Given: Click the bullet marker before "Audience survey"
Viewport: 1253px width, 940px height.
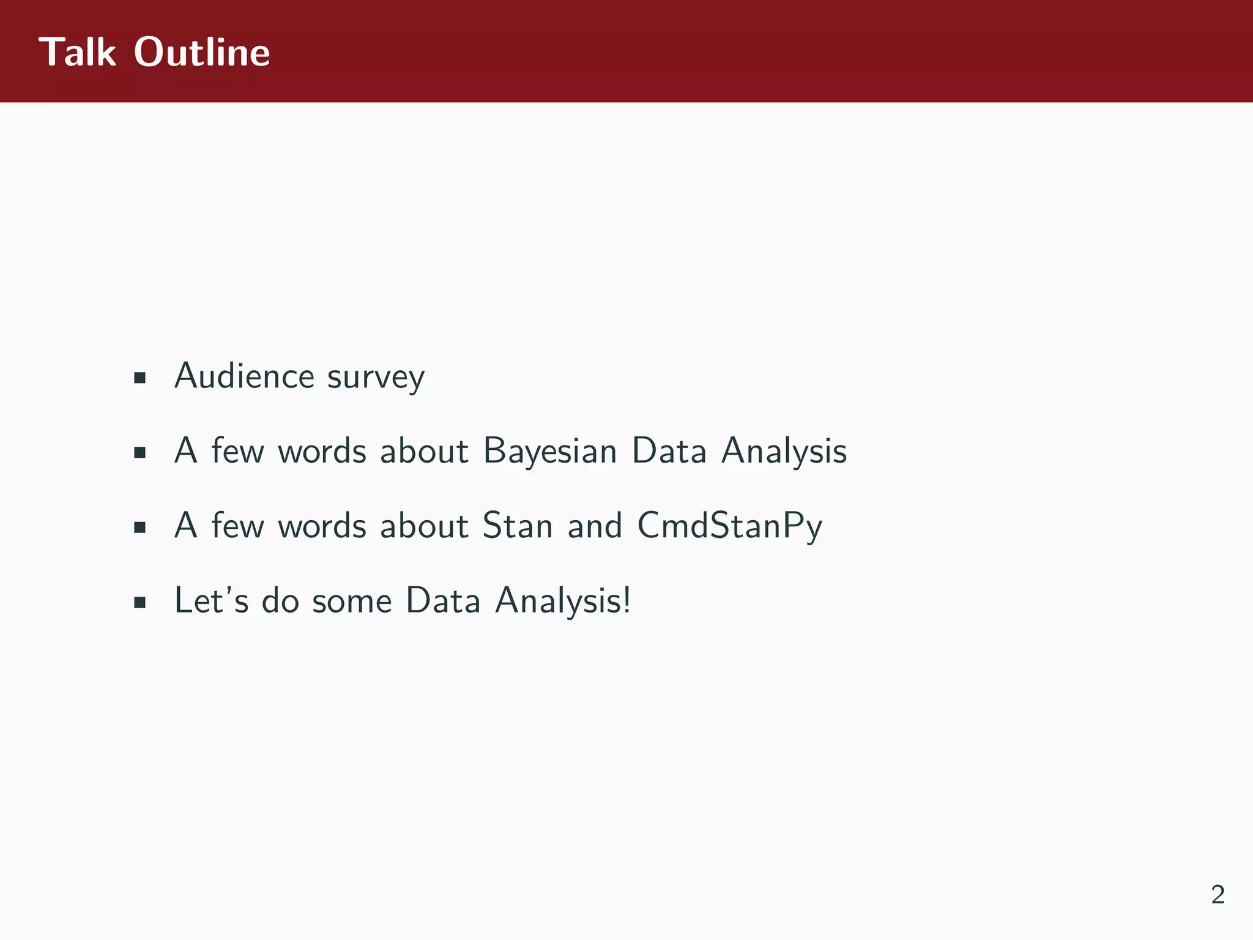Looking at the screenshot, I should click(x=140, y=378).
